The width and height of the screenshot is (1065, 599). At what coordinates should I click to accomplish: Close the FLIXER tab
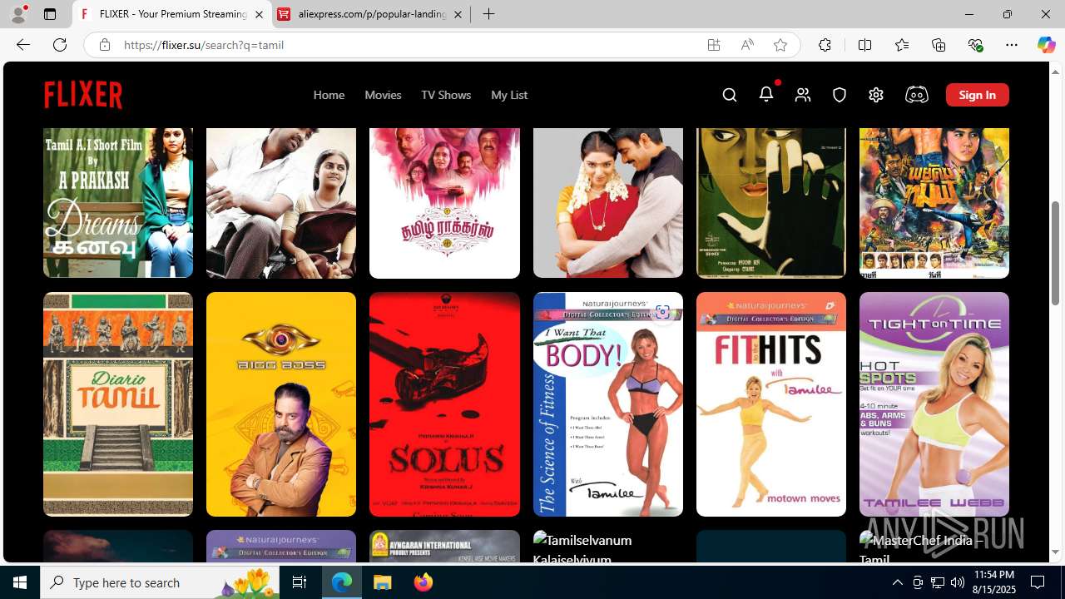click(259, 14)
